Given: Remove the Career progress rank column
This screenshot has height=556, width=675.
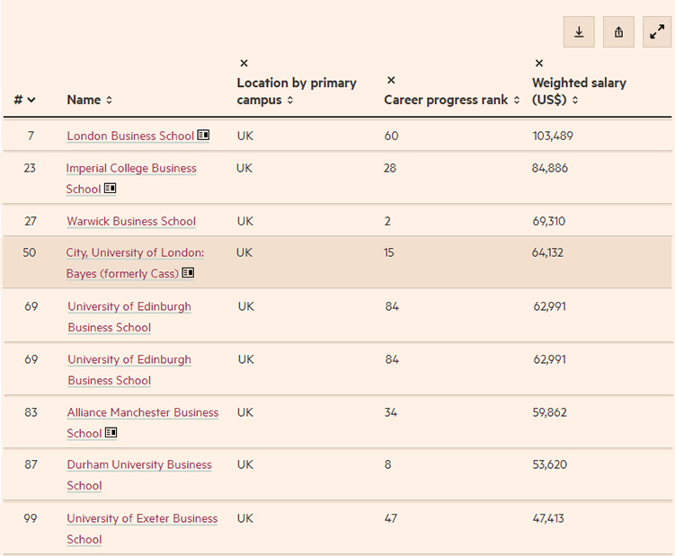Looking at the screenshot, I should [391, 80].
